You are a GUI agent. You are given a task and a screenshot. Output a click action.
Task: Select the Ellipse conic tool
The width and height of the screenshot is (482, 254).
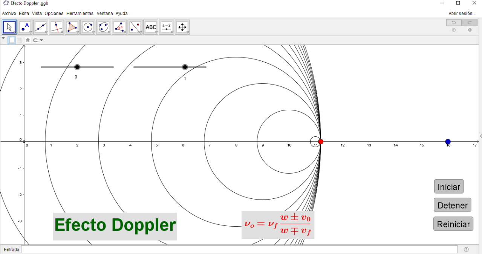[104, 27]
